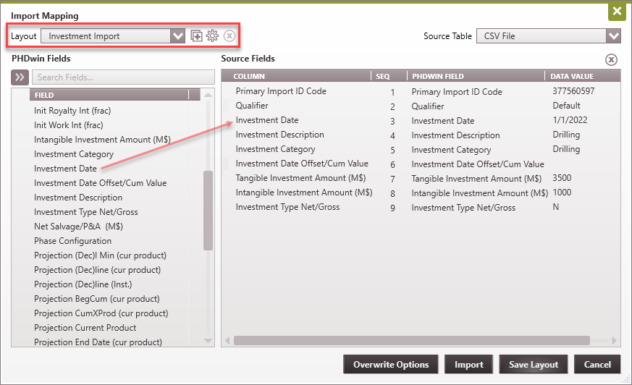Click the PHDWIN FIELD column header
This screenshot has height=385, width=632.
pos(476,76)
